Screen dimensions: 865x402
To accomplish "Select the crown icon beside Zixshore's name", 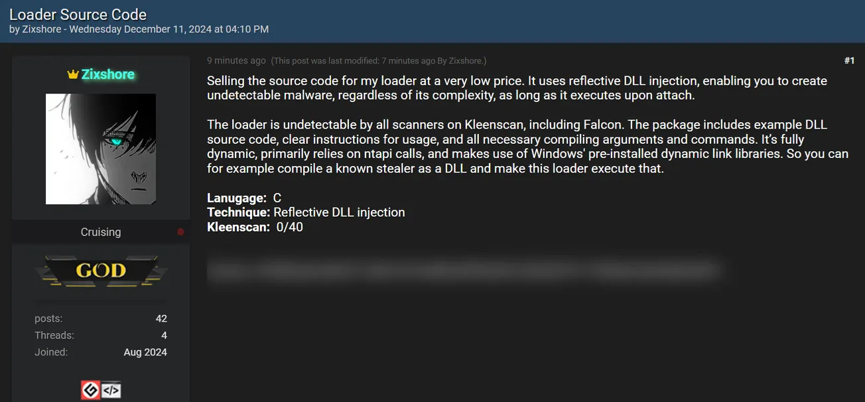I will click(73, 74).
